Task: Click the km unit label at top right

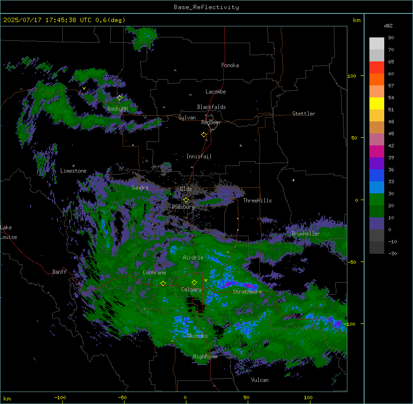Action: point(356,20)
